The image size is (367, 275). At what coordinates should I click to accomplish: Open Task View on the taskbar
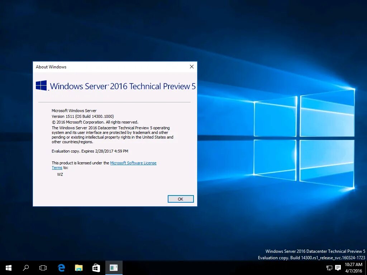(43, 268)
